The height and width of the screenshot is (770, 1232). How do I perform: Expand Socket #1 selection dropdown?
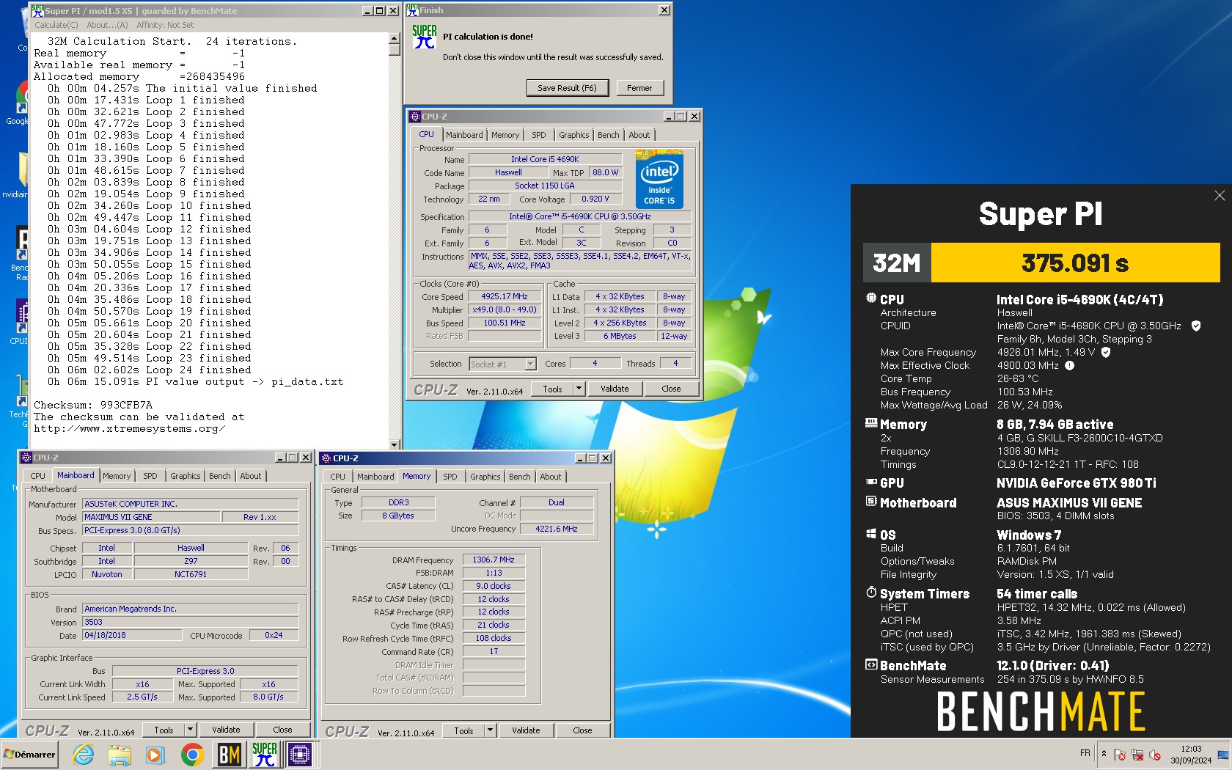pyautogui.click(x=530, y=364)
